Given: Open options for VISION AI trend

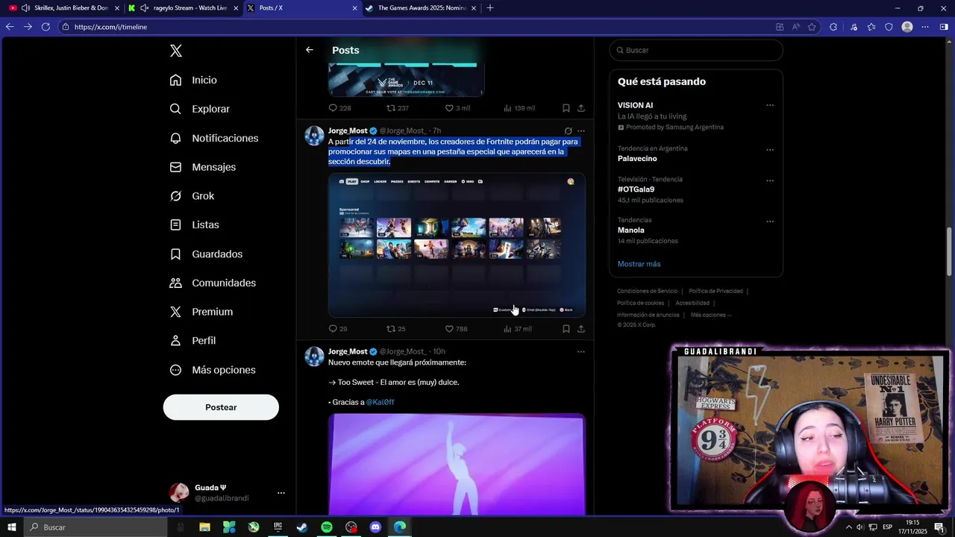Looking at the screenshot, I should [x=770, y=105].
